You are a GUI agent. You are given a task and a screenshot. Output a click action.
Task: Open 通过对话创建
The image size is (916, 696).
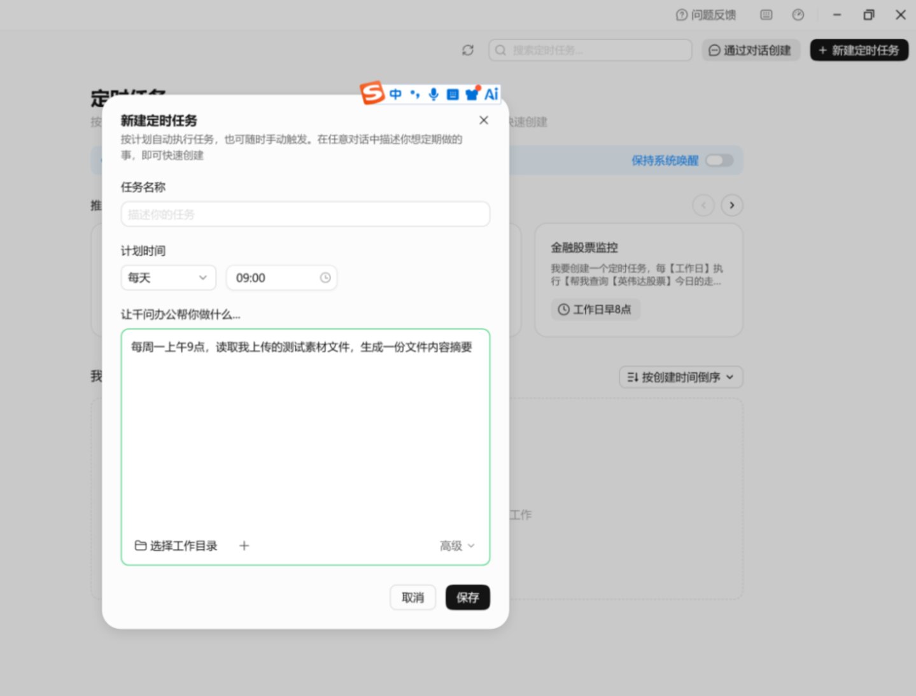(750, 50)
